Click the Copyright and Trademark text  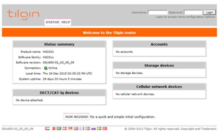(199, 129)
